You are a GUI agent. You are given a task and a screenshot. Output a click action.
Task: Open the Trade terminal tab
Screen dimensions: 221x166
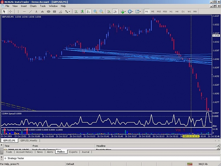(x=9, y=152)
